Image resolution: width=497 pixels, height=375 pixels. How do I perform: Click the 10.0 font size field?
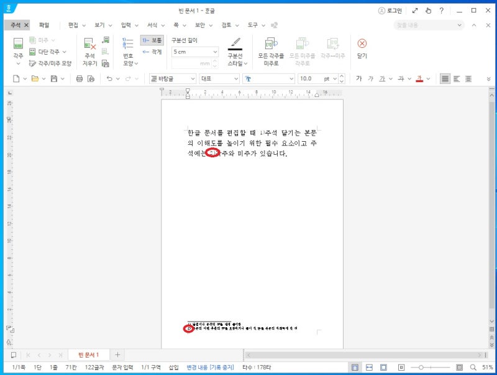coord(309,79)
